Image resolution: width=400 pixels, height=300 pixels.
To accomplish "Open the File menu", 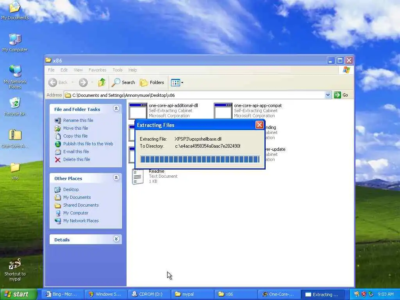I will pos(51,70).
